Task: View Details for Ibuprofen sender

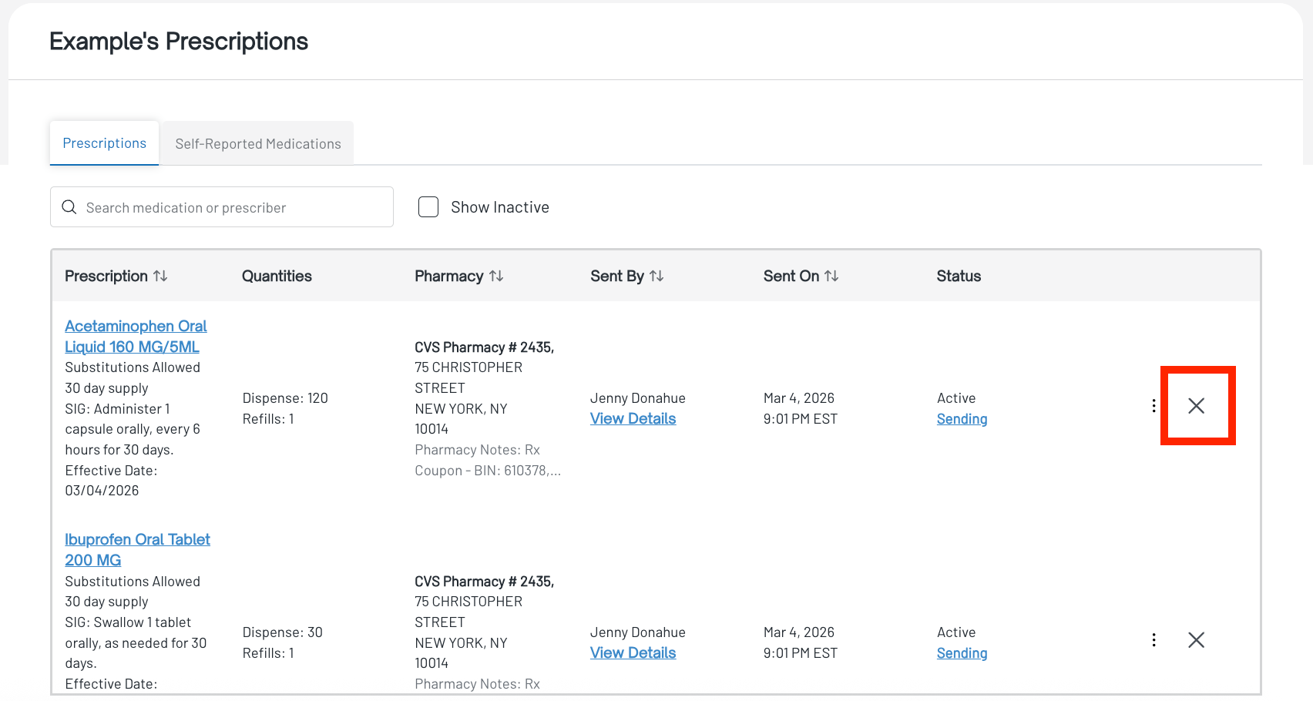Action: 633,653
